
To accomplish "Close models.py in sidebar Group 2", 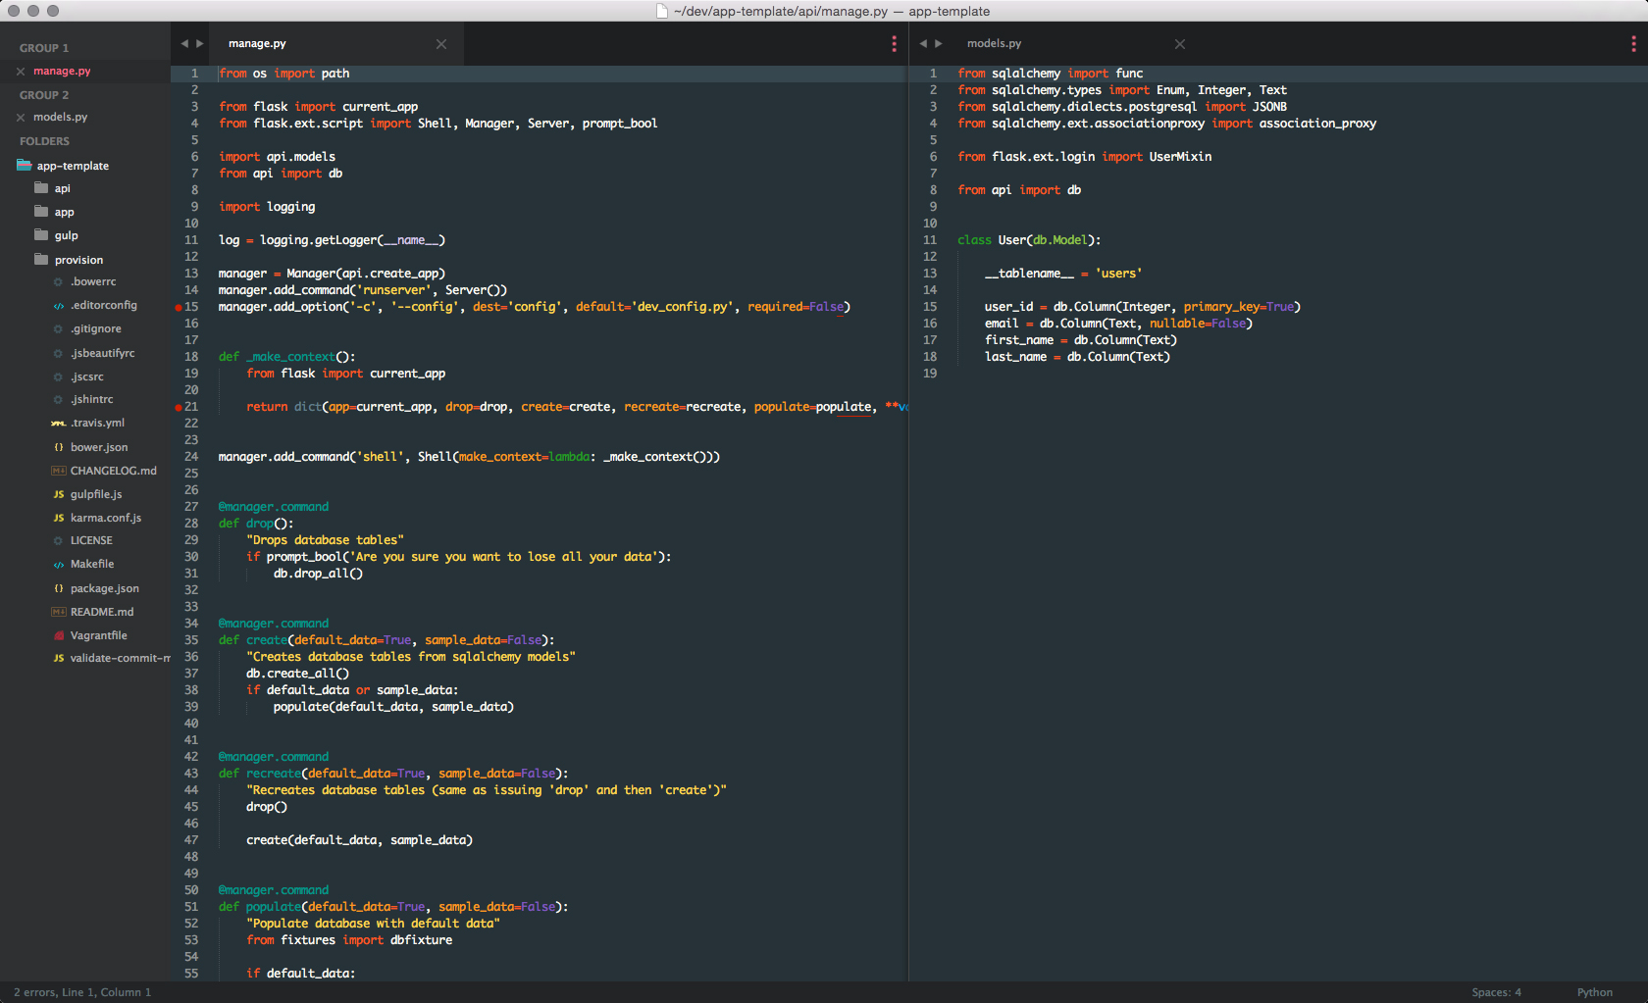I will [21, 118].
